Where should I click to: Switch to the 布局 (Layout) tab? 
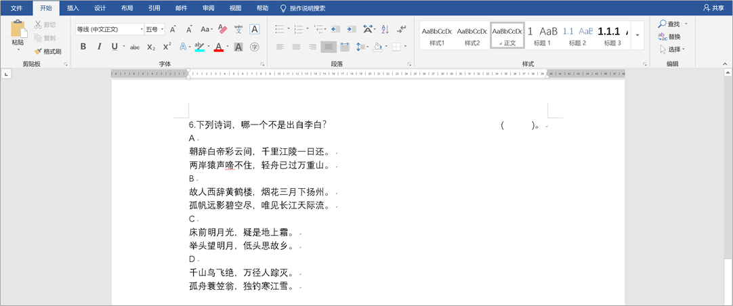coord(127,8)
